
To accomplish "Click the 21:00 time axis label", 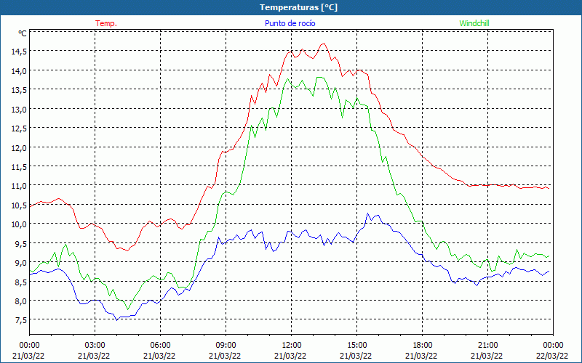I will coord(487,346).
